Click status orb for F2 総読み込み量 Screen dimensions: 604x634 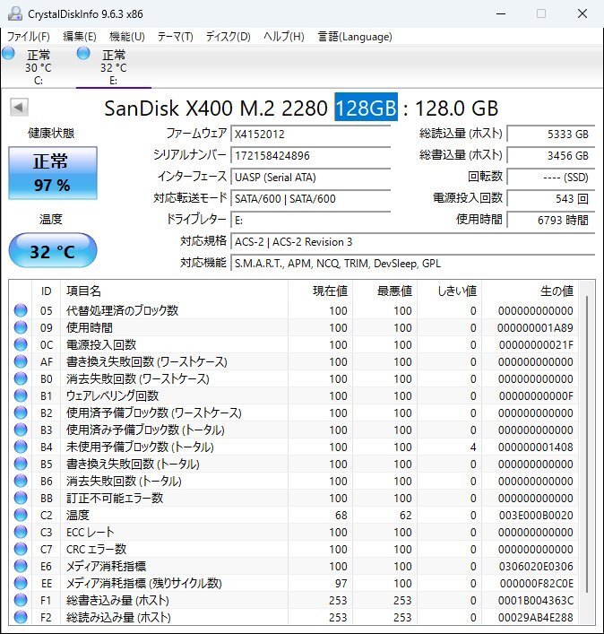[21, 618]
